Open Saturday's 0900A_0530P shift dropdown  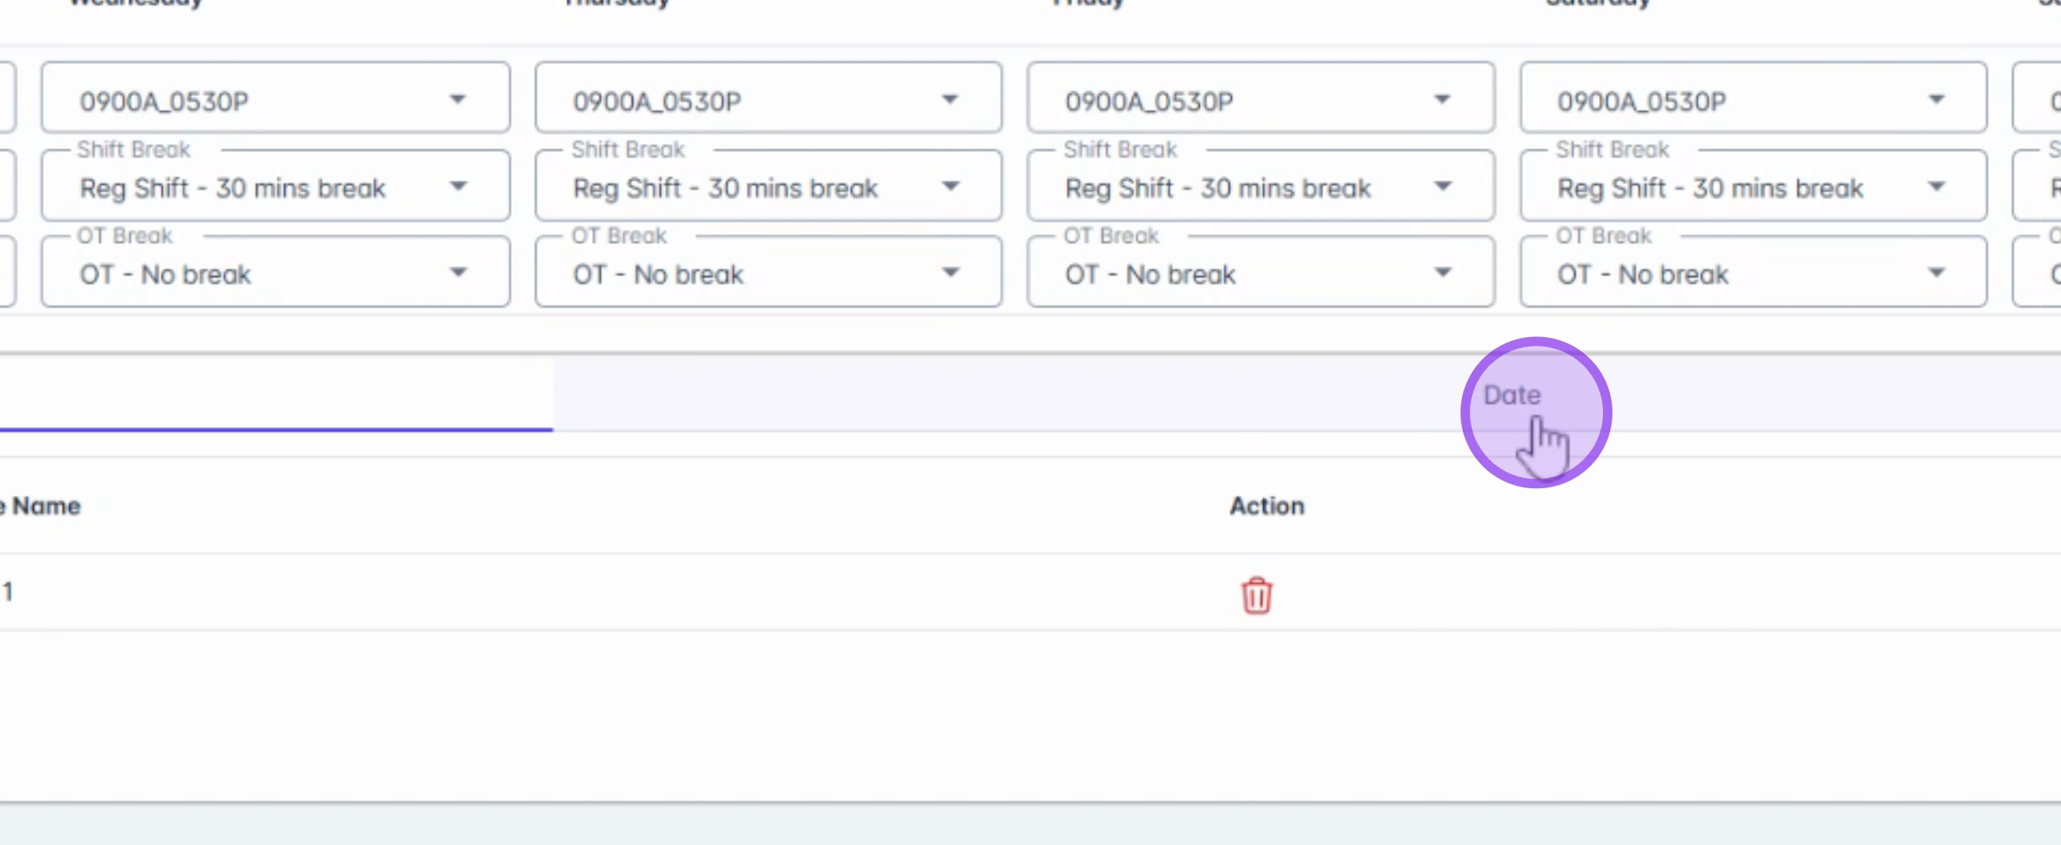[1753, 99]
